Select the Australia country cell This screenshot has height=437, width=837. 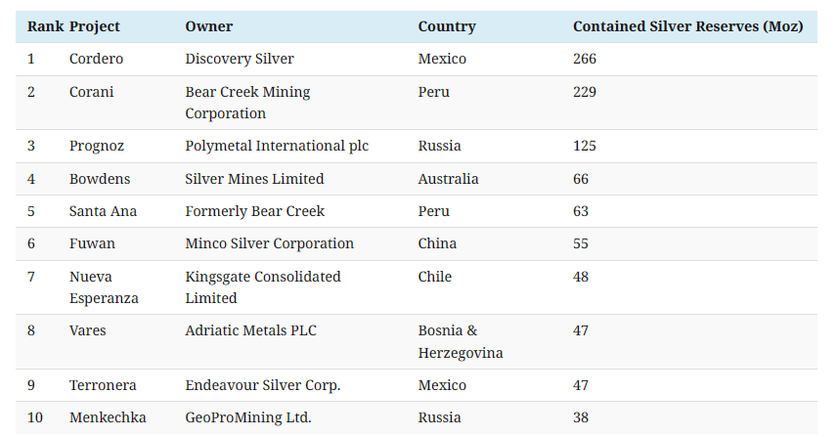pos(448,179)
